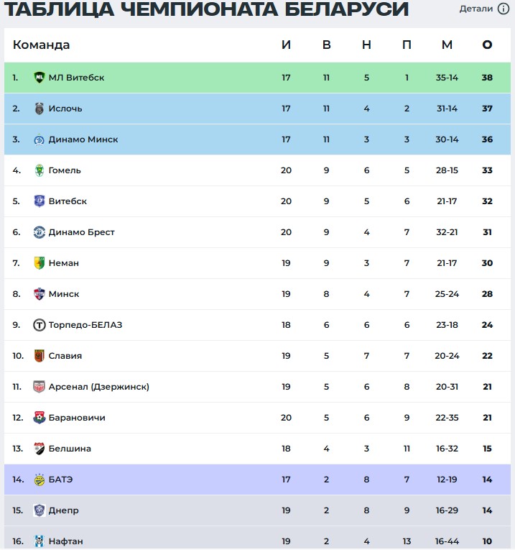Click the Неман yellow-green crest
515x550 pixels.
click(40, 263)
